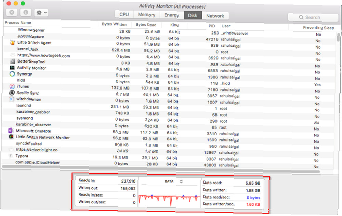Select the https://www.howtogeek.com process name

[x=44, y=55]
